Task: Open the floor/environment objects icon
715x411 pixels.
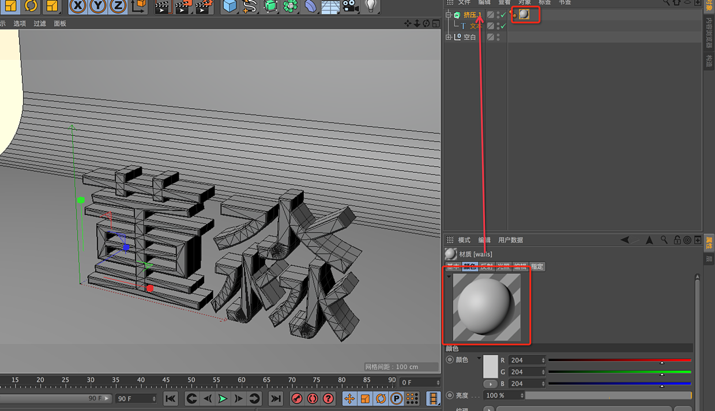Action: tap(330, 6)
